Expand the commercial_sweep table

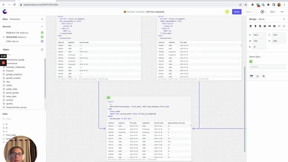click(x=15, y=60)
